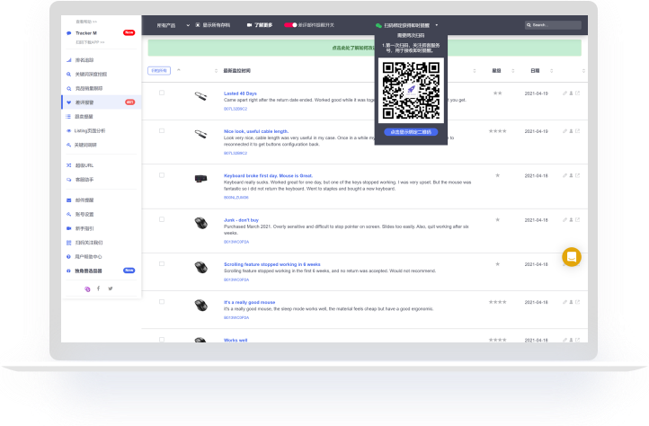Open the Keyboard broke first day review link
The image size is (649, 426).
[268, 175]
